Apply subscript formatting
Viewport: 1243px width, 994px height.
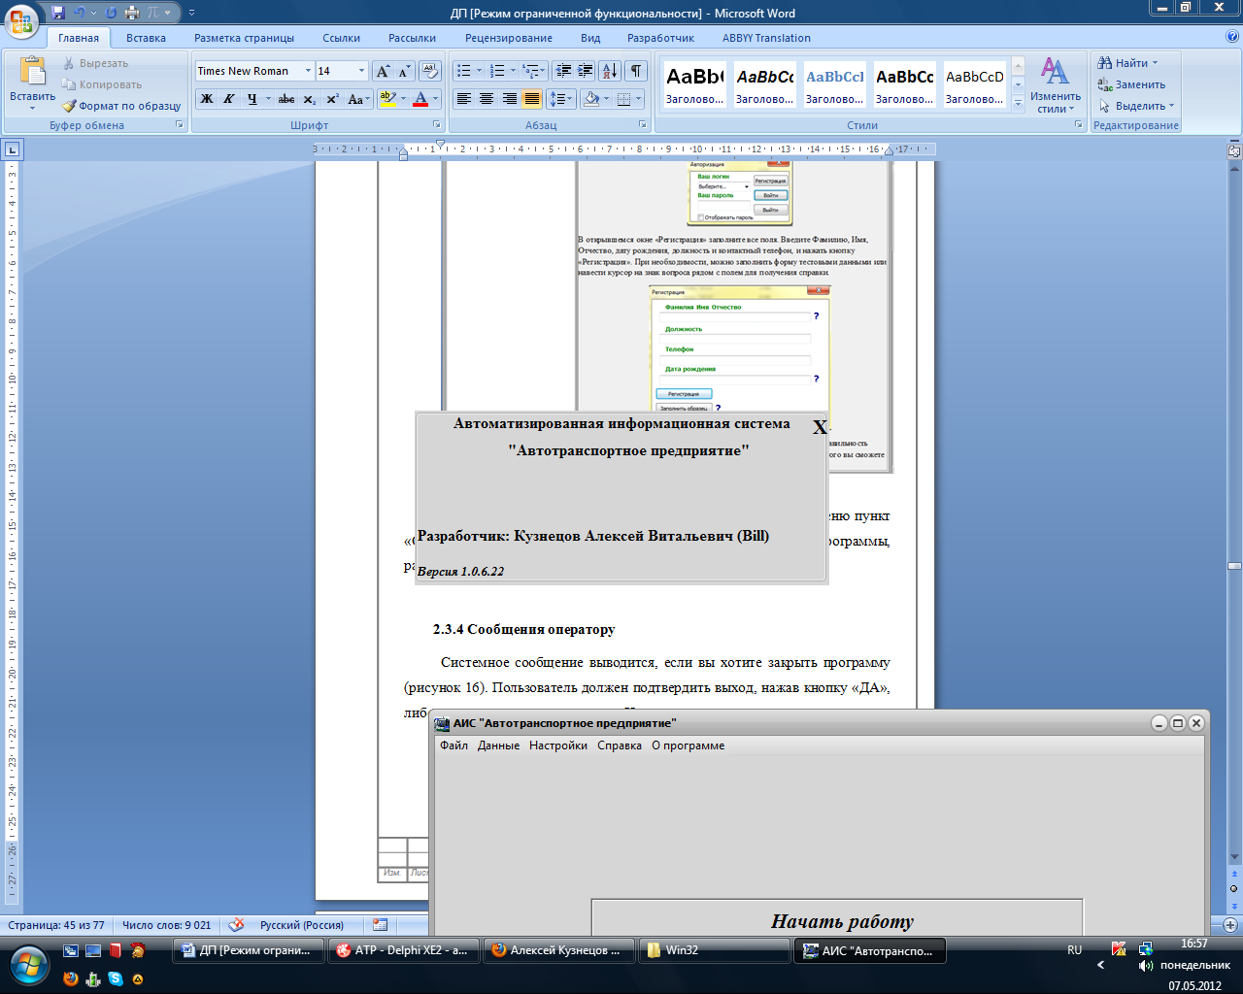click(309, 99)
